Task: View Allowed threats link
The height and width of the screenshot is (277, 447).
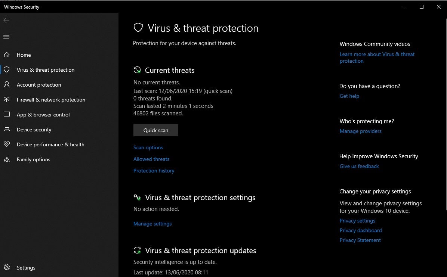Action: (x=151, y=159)
